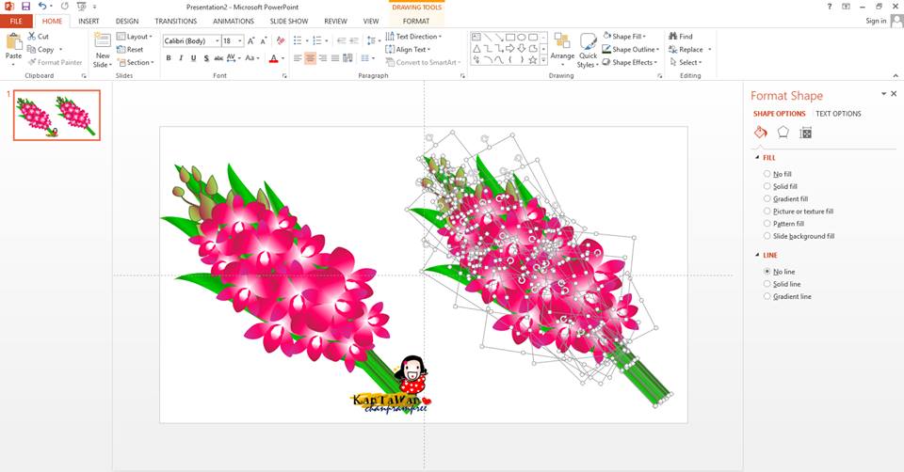Viewport: 904px width, 472px height.
Task: Open the Shape Outline dropdown
Action: coord(631,50)
